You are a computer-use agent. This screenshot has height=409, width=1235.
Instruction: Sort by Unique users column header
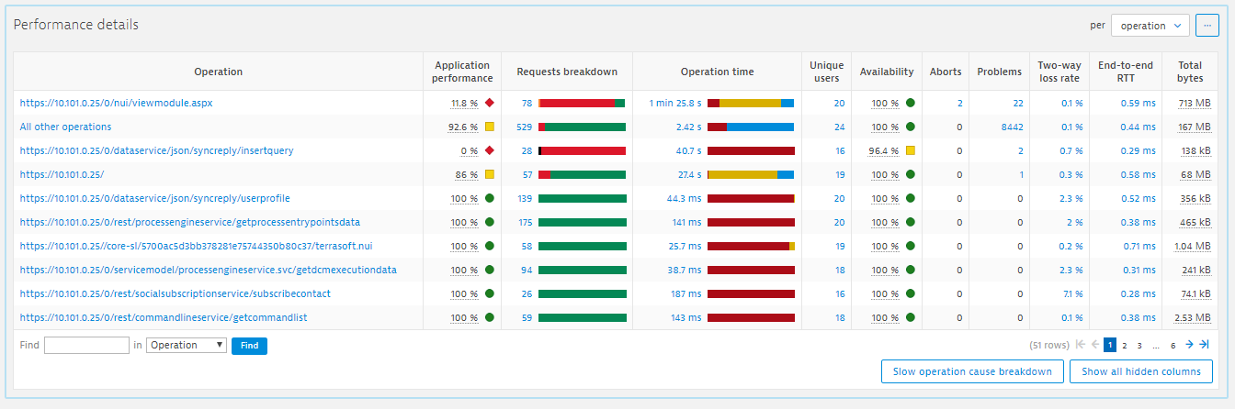826,72
